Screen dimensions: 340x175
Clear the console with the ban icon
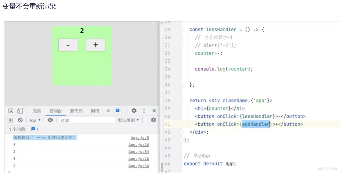(x=20, y=120)
